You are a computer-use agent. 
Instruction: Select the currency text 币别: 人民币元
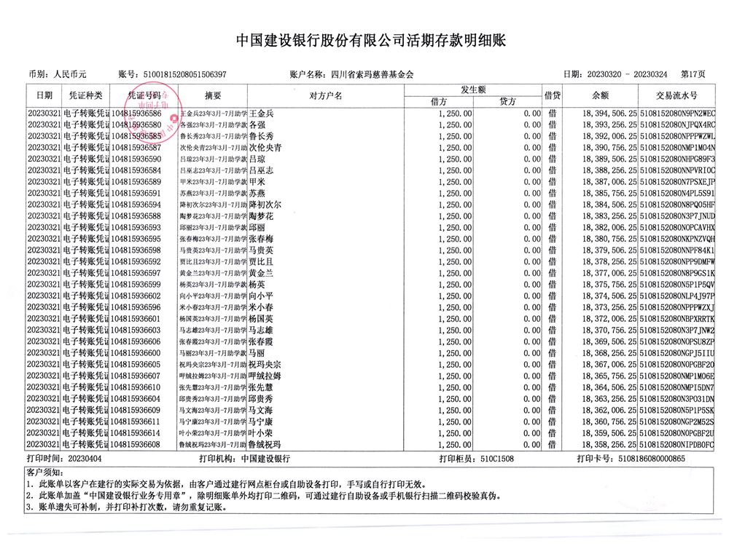click(58, 74)
